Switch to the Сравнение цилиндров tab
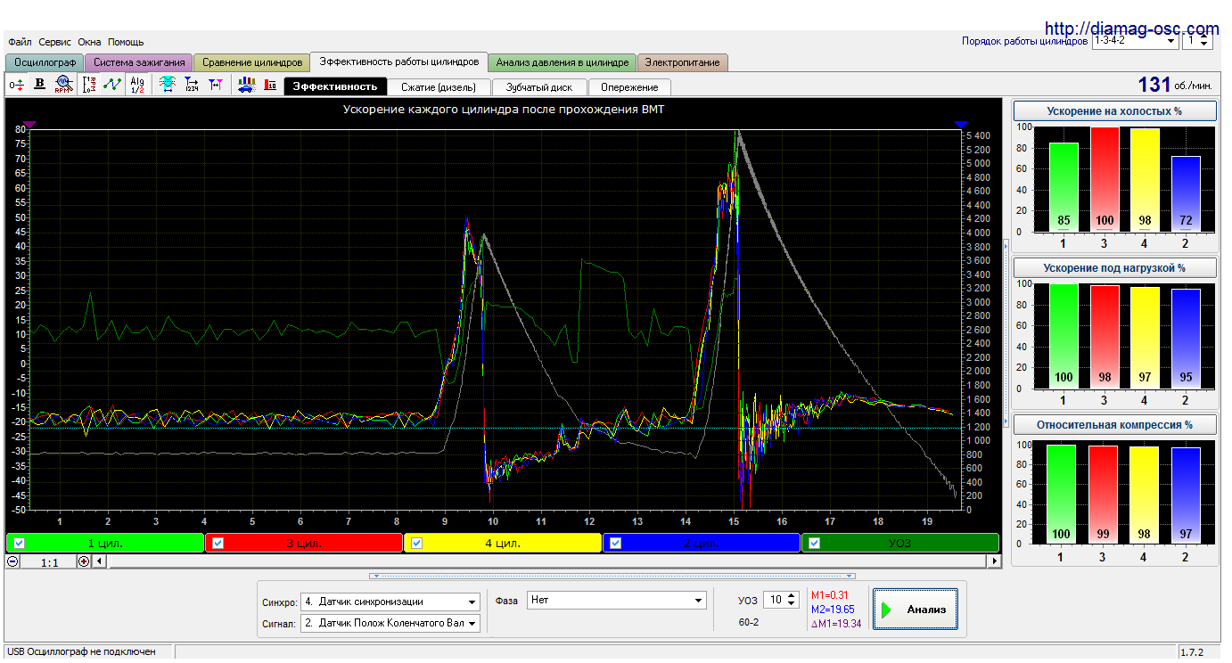Screen dimensions: 1232x663 pos(252,62)
